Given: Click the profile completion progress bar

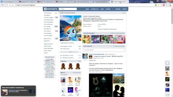Looking at the screenshot, I should pos(71,52).
